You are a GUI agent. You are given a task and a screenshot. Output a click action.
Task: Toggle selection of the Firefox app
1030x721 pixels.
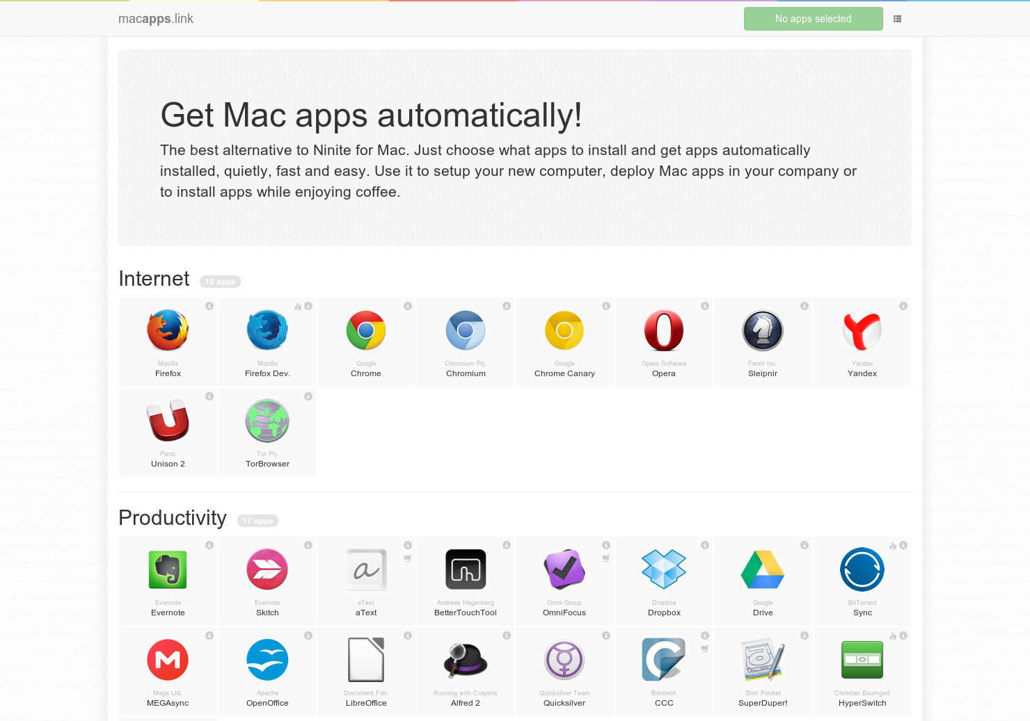pos(167,331)
